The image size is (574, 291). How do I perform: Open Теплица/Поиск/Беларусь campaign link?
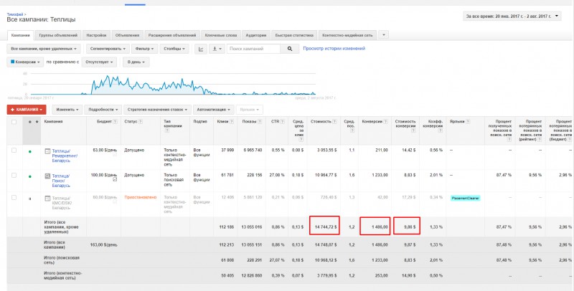click(x=61, y=181)
